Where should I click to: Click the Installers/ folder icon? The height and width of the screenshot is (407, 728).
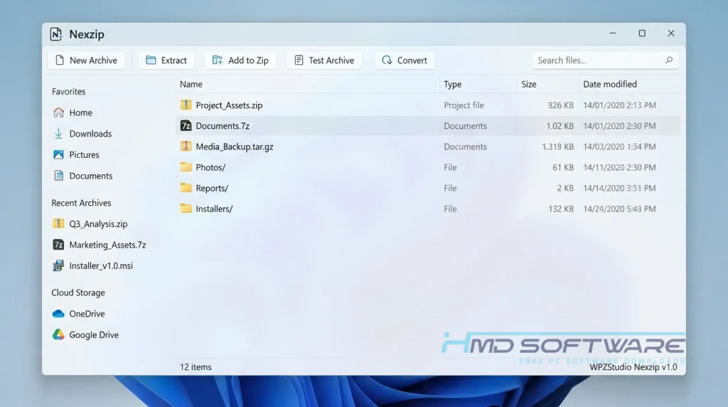point(186,208)
